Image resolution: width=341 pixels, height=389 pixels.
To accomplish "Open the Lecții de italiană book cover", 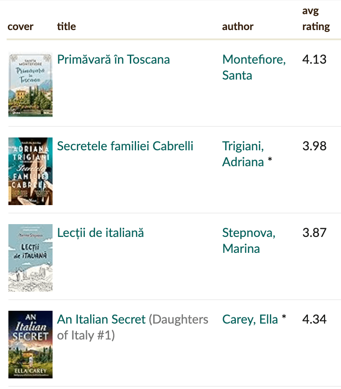I will coord(30,258).
